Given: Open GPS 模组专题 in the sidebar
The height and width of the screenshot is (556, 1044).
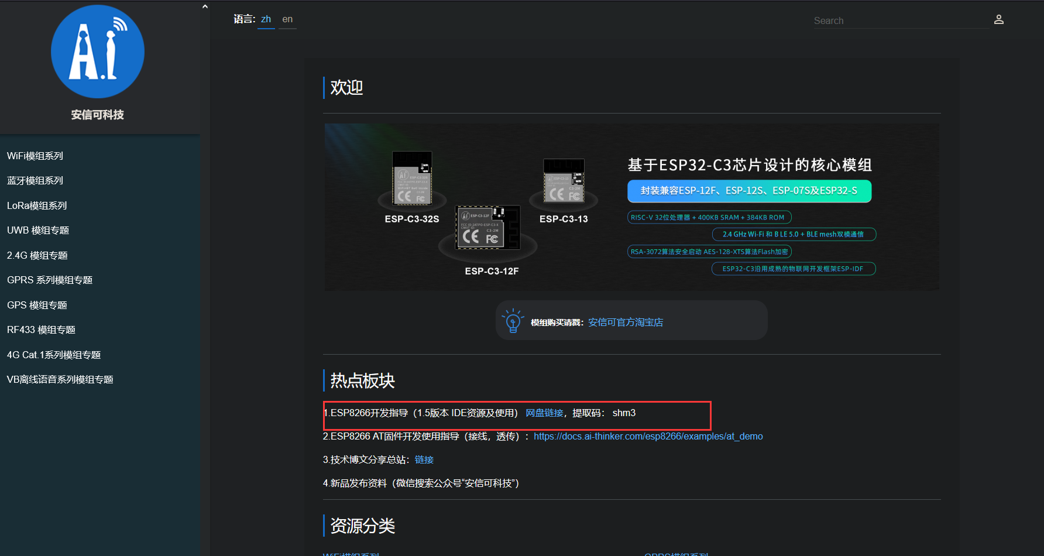Looking at the screenshot, I should click(x=37, y=305).
